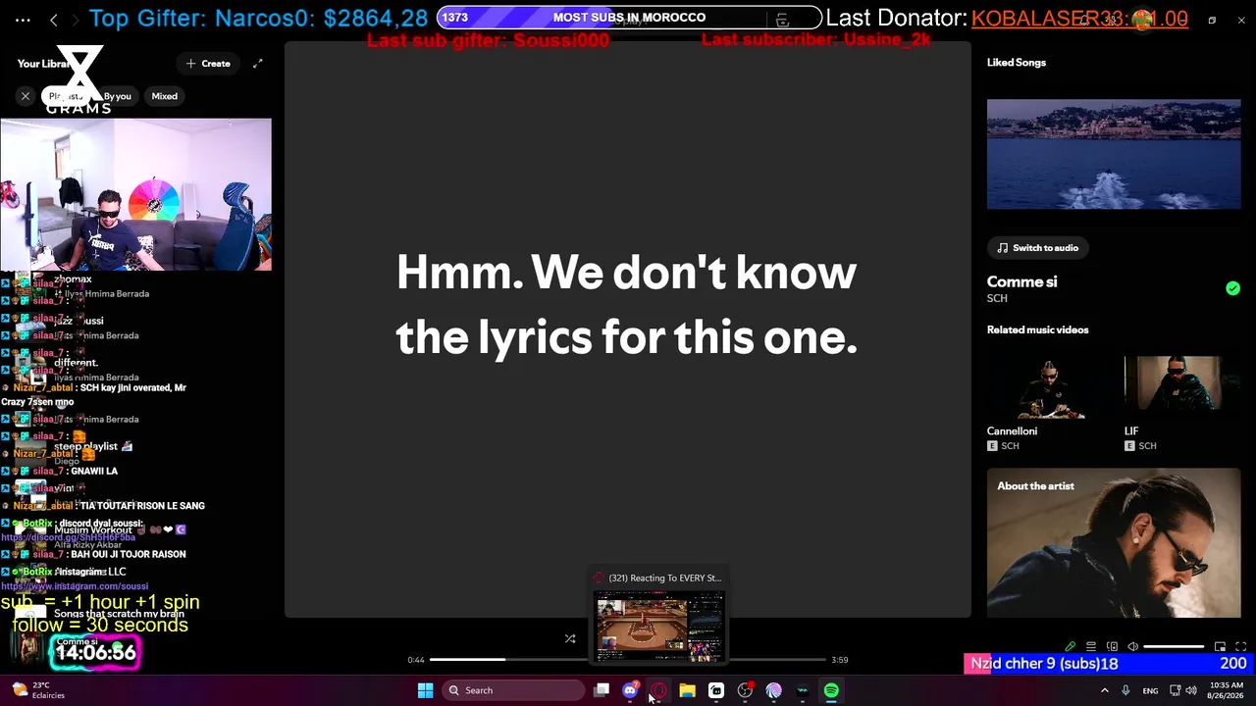The height and width of the screenshot is (706, 1256).
Task: Open Task View on the taskbar
Action: (602, 690)
